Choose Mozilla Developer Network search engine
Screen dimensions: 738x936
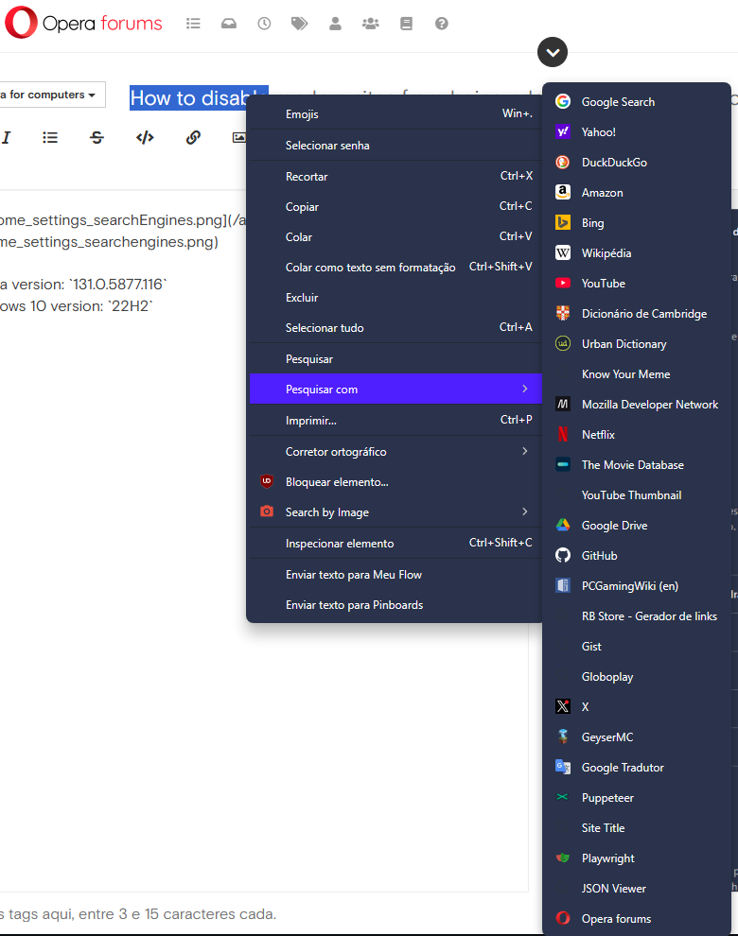coord(637,404)
